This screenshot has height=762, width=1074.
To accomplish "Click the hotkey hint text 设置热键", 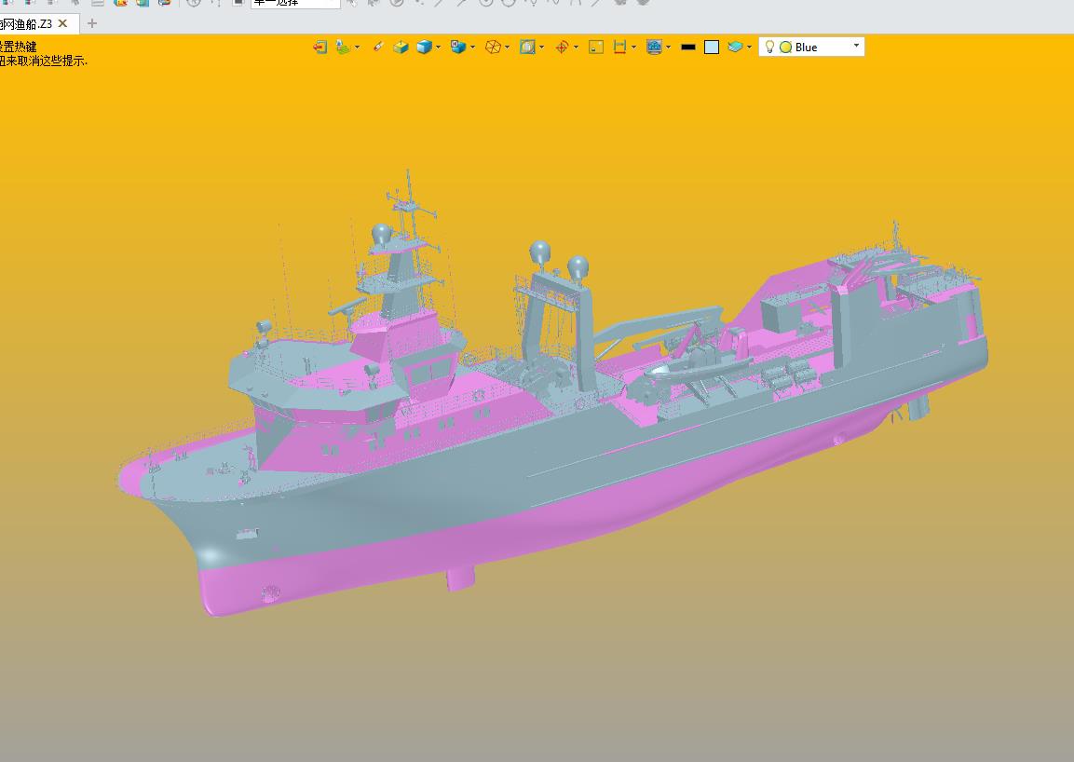I will (x=18, y=47).
